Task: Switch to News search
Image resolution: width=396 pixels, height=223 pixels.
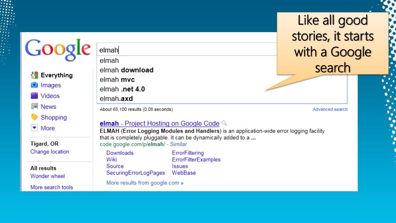Action: 48,106
